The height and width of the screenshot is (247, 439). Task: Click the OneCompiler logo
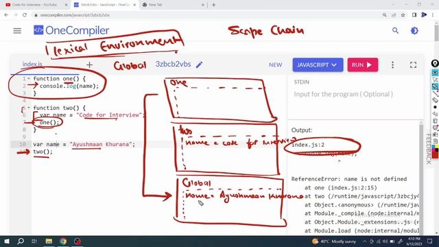[71, 30]
